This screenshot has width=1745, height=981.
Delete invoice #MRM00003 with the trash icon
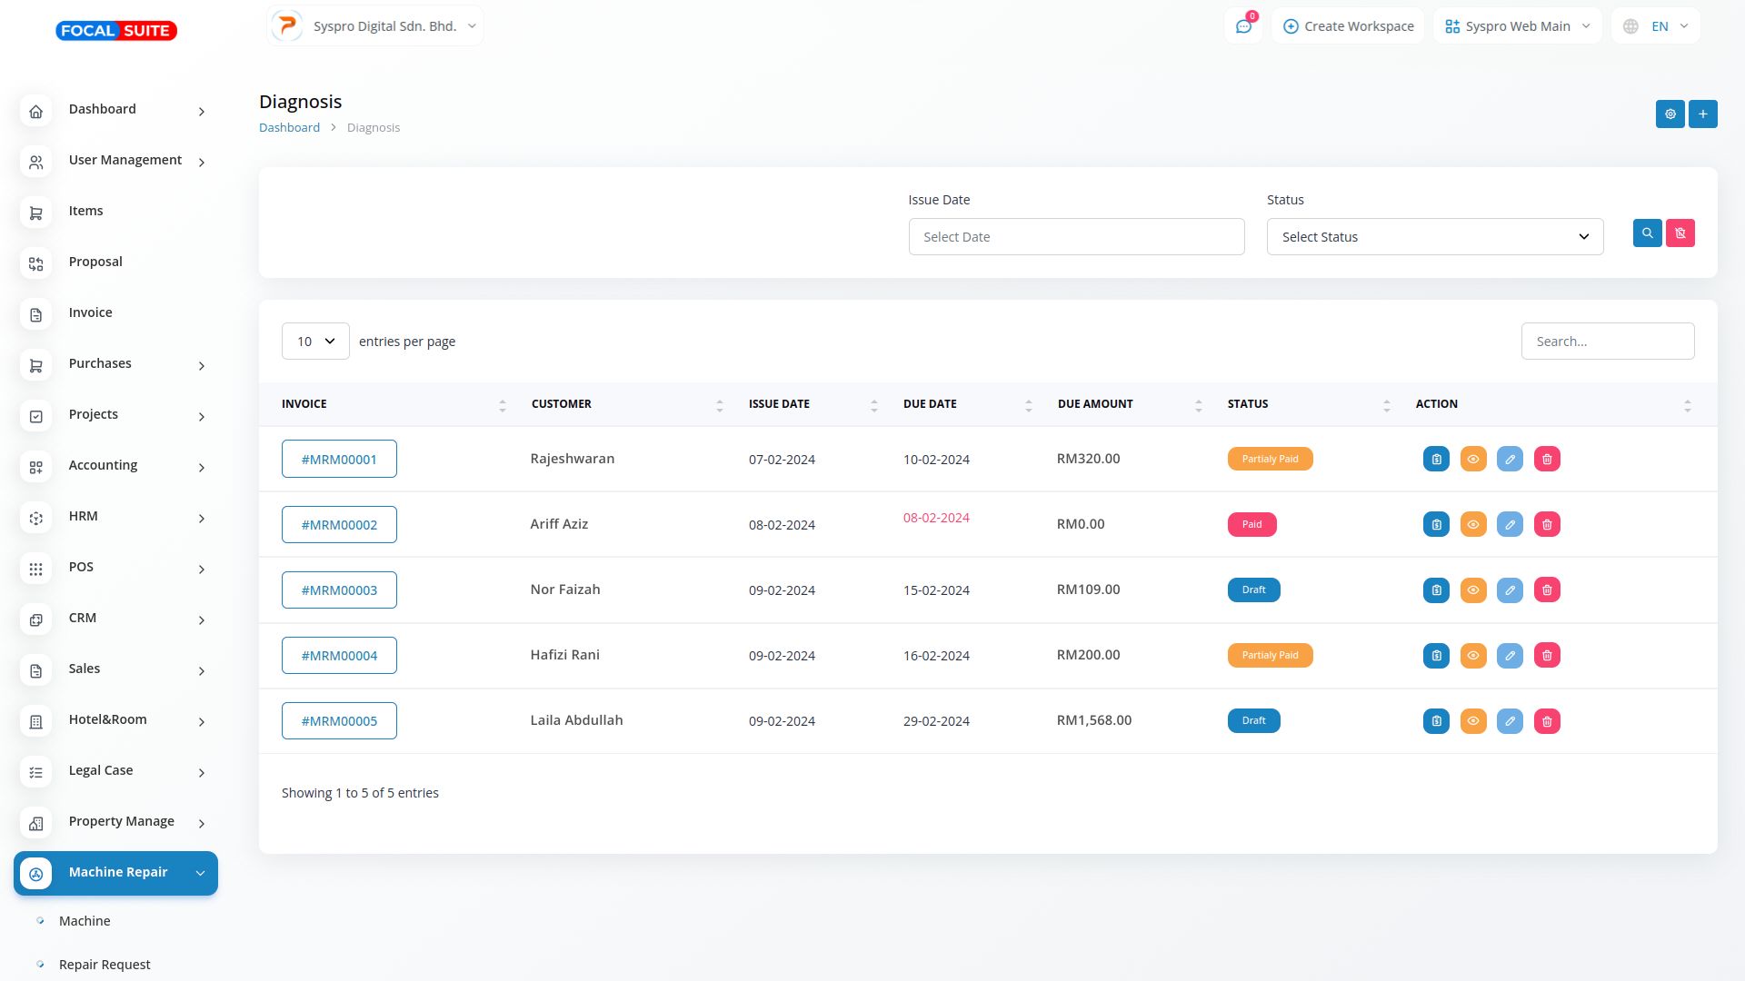pos(1546,590)
